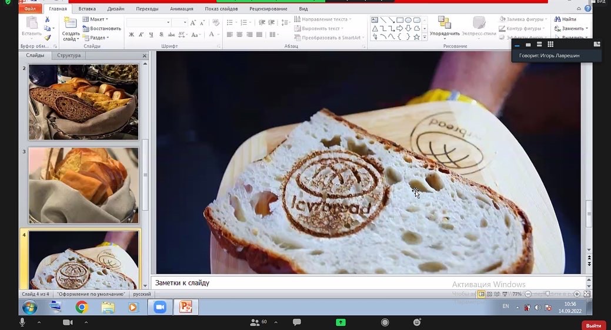Align text to the left
Screen dimensions: 611x330
tap(230, 35)
